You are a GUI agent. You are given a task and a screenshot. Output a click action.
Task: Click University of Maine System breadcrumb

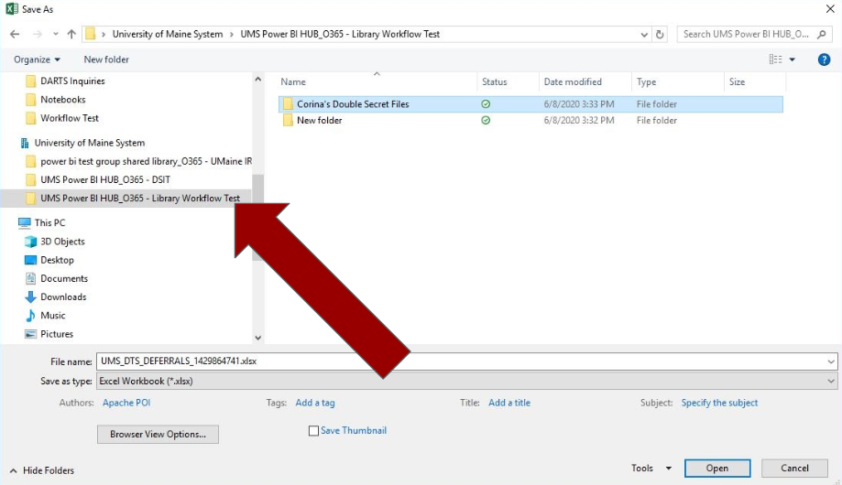[x=167, y=34]
